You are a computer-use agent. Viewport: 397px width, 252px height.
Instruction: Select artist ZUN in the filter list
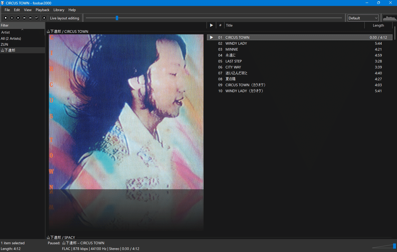[22, 44]
